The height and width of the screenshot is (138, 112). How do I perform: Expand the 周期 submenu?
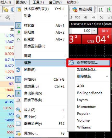tap(41, 56)
